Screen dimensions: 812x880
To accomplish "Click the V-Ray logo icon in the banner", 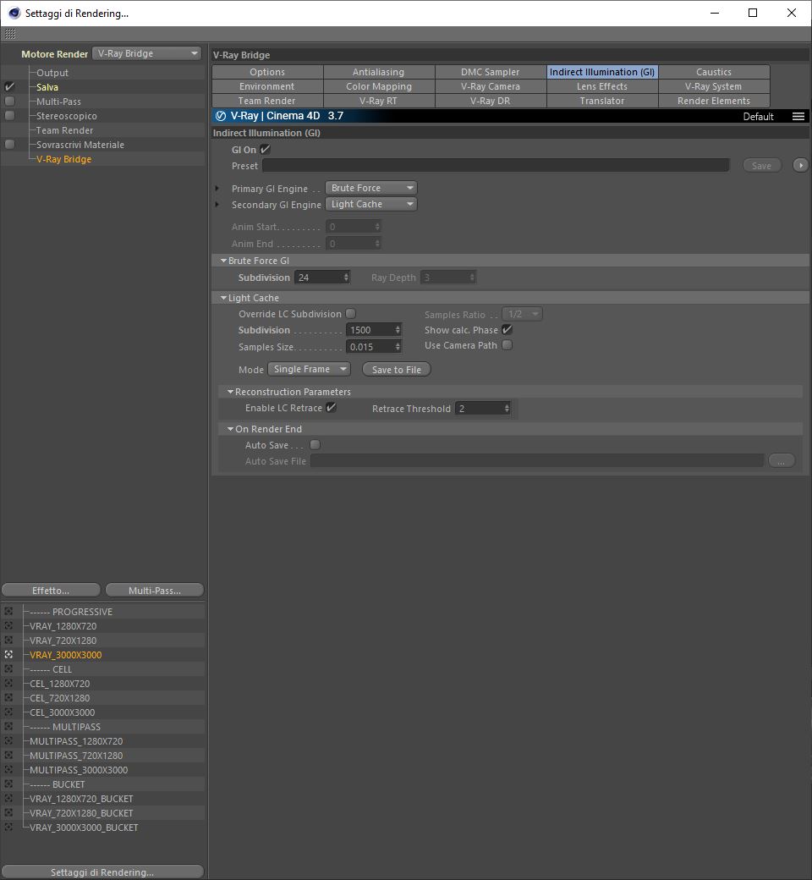I will tap(221, 116).
